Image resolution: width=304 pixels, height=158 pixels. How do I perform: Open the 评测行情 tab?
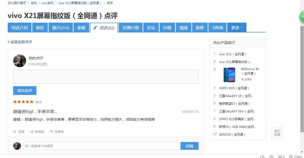[x=131, y=28]
